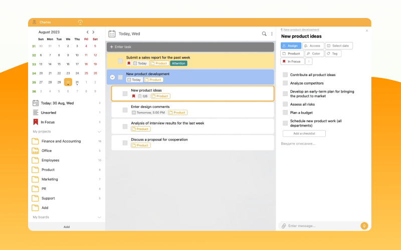The height and width of the screenshot is (250, 401).
Task: Tick Assess all risks checklist item
Action: (x=285, y=104)
